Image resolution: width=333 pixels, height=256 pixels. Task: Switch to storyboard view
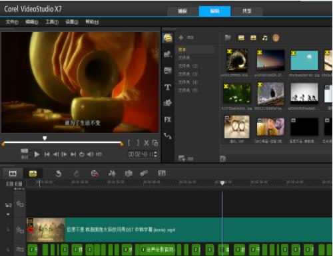(x=13, y=174)
